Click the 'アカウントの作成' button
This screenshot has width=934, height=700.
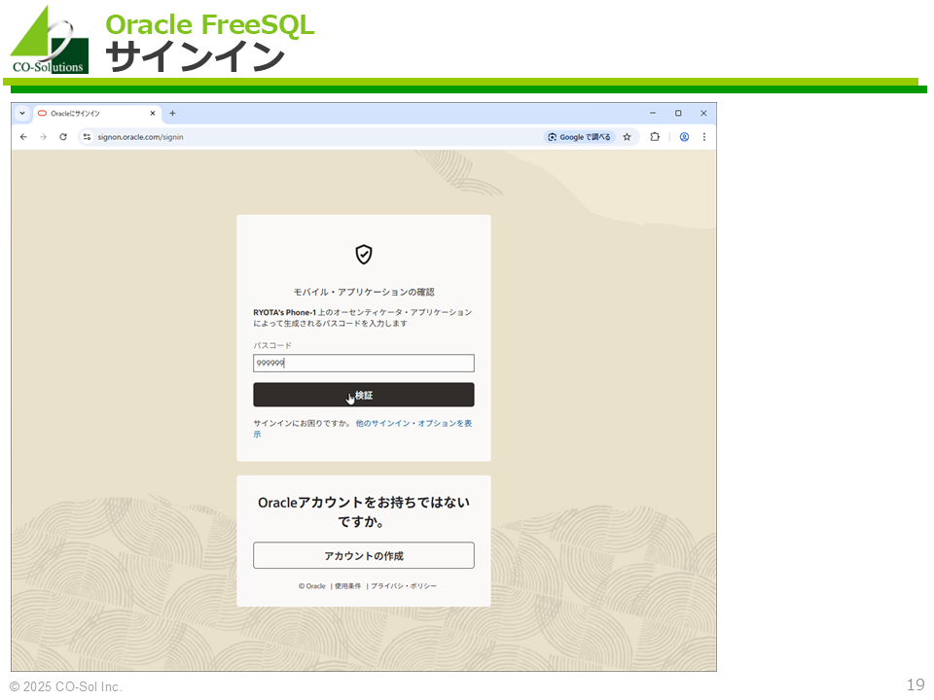363,555
